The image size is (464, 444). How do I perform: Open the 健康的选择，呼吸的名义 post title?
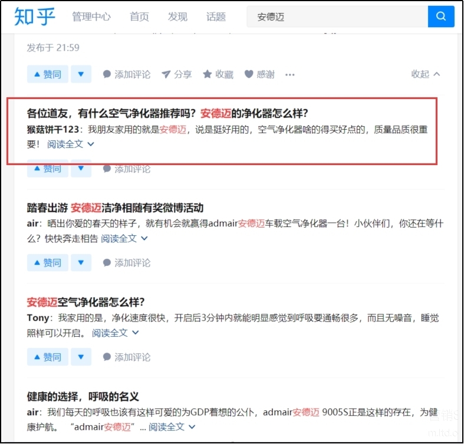point(83,396)
